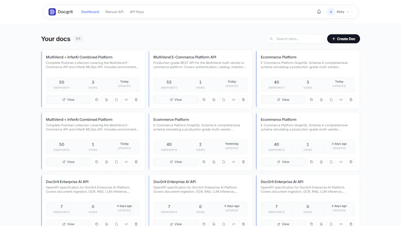Open the notifications bell
The width and height of the screenshot is (401, 226).
pyautogui.click(x=319, y=11)
